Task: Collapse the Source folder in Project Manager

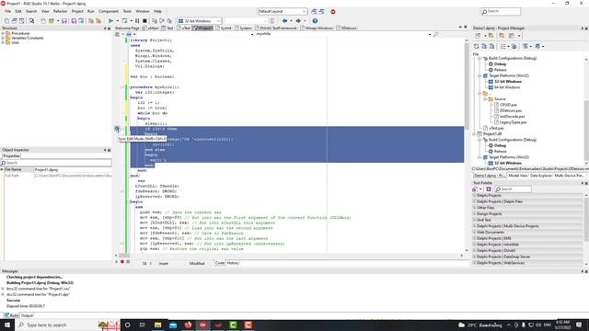Action: coord(485,99)
